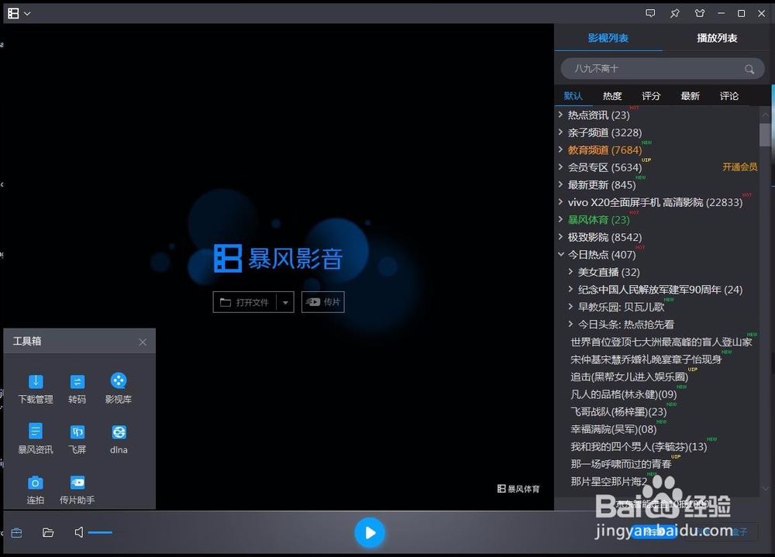Open the 影视库 media library tool
The image size is (775, 557).
[119, 388]
